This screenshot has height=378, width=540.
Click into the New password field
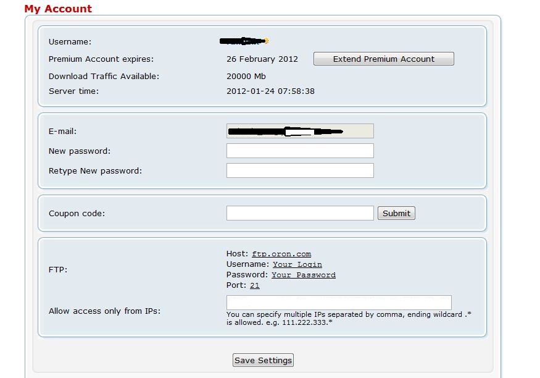300,151
